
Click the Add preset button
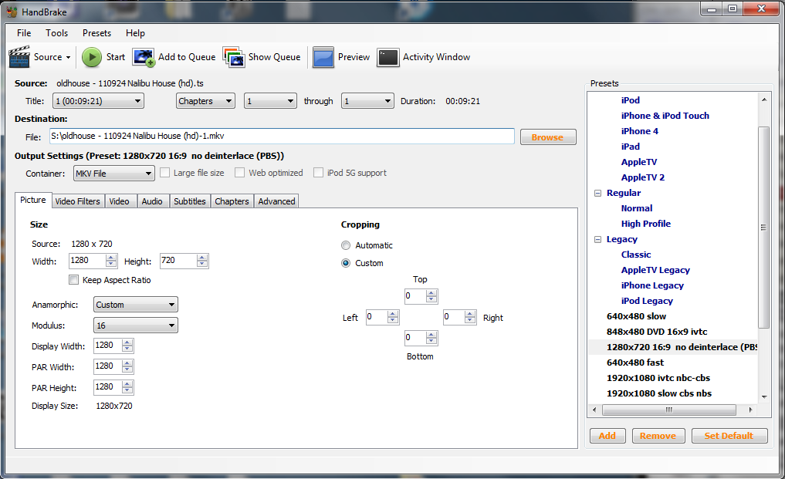[607, 436]
